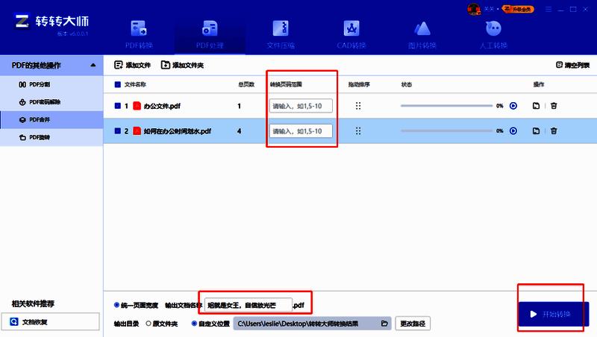Click drag-sort handle of 办公文件.pdf row
The width and height of the screenshot is (597, 337).
[x=358, y=106]
